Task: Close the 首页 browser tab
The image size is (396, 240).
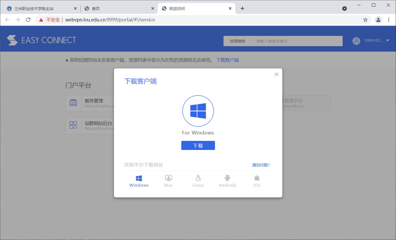Action: coord(153,9)
